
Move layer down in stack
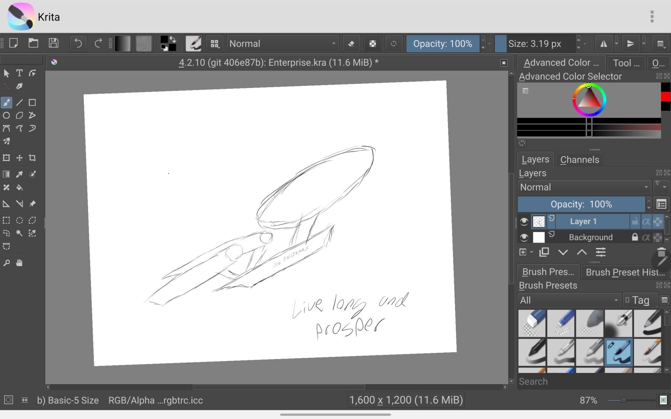click(563, 252)
